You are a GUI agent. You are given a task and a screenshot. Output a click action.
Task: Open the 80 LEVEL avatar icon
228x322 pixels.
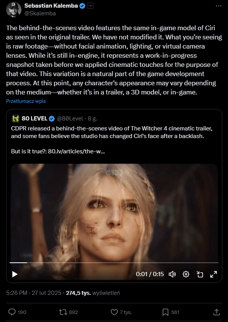[x=15, y=119]
